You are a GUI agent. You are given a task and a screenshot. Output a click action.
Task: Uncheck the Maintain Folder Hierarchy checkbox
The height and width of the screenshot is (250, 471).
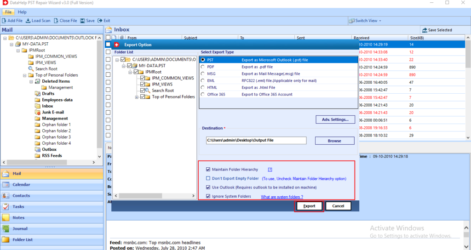click(208, 170)
